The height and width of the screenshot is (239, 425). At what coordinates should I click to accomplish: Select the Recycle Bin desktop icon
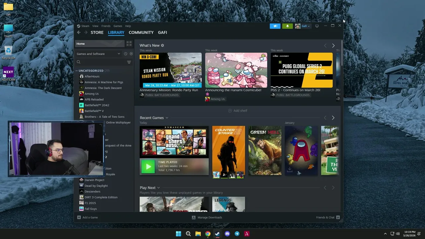point(8,52)
